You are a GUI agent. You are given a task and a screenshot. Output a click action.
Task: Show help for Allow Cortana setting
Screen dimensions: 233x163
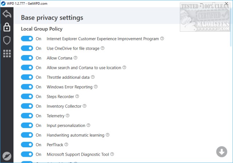tap(76, 58)
